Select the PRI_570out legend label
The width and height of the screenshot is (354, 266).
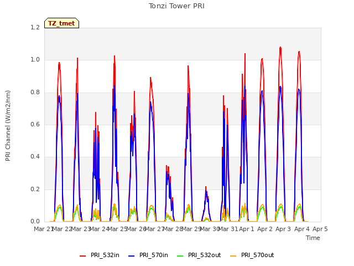pos(258,255)
